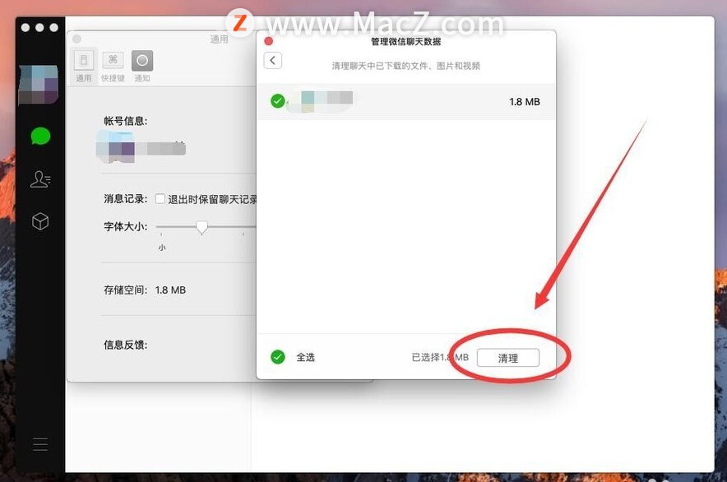This screenshot has height=482, width=727.
Task: Select the 快捷键 tab in preferences window
Action: point(113,66)
